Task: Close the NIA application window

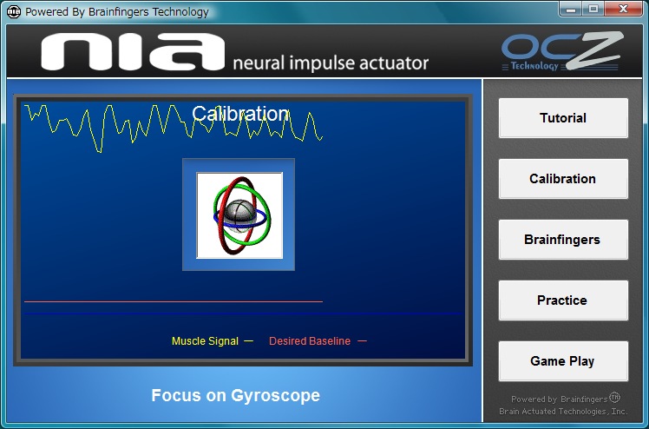Action: [623, 9]
